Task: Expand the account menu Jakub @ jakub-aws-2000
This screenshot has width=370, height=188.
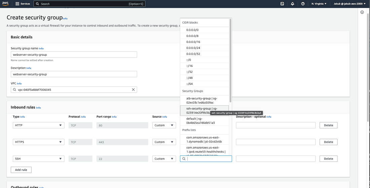Action: coord(349,4)
